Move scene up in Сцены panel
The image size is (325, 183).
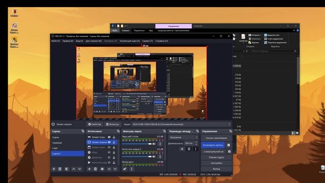(x=74, y=169)
